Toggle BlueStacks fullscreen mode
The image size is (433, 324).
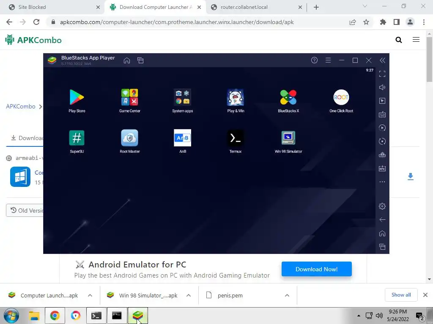(382, 74)
